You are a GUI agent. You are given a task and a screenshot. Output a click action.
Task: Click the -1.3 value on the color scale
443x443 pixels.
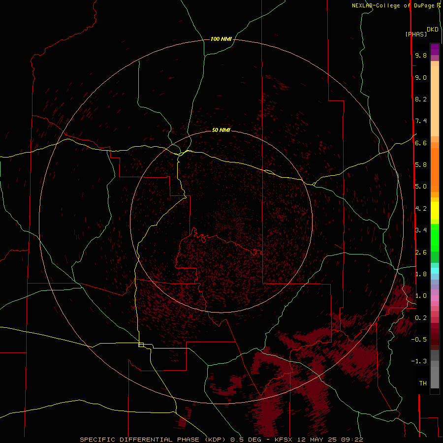(419, 361)
